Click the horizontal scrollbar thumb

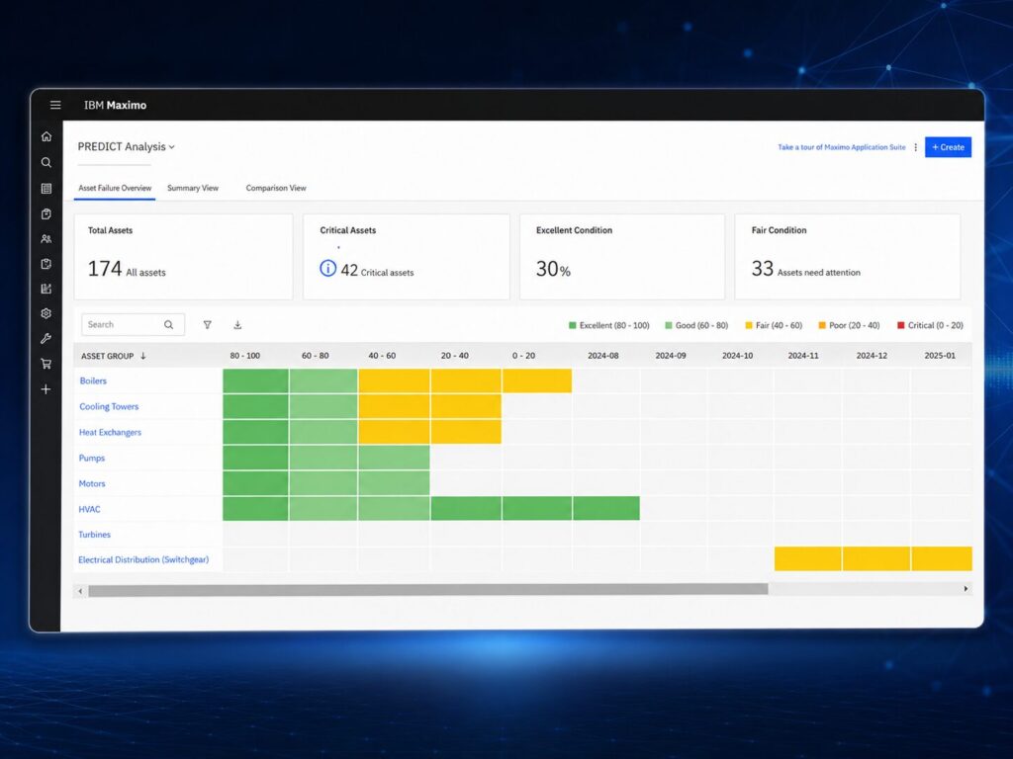[427, 589]
